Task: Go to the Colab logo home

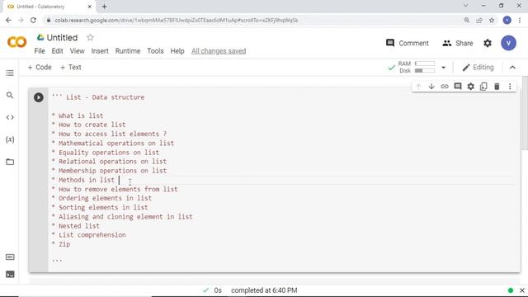Action: point(16,42)
